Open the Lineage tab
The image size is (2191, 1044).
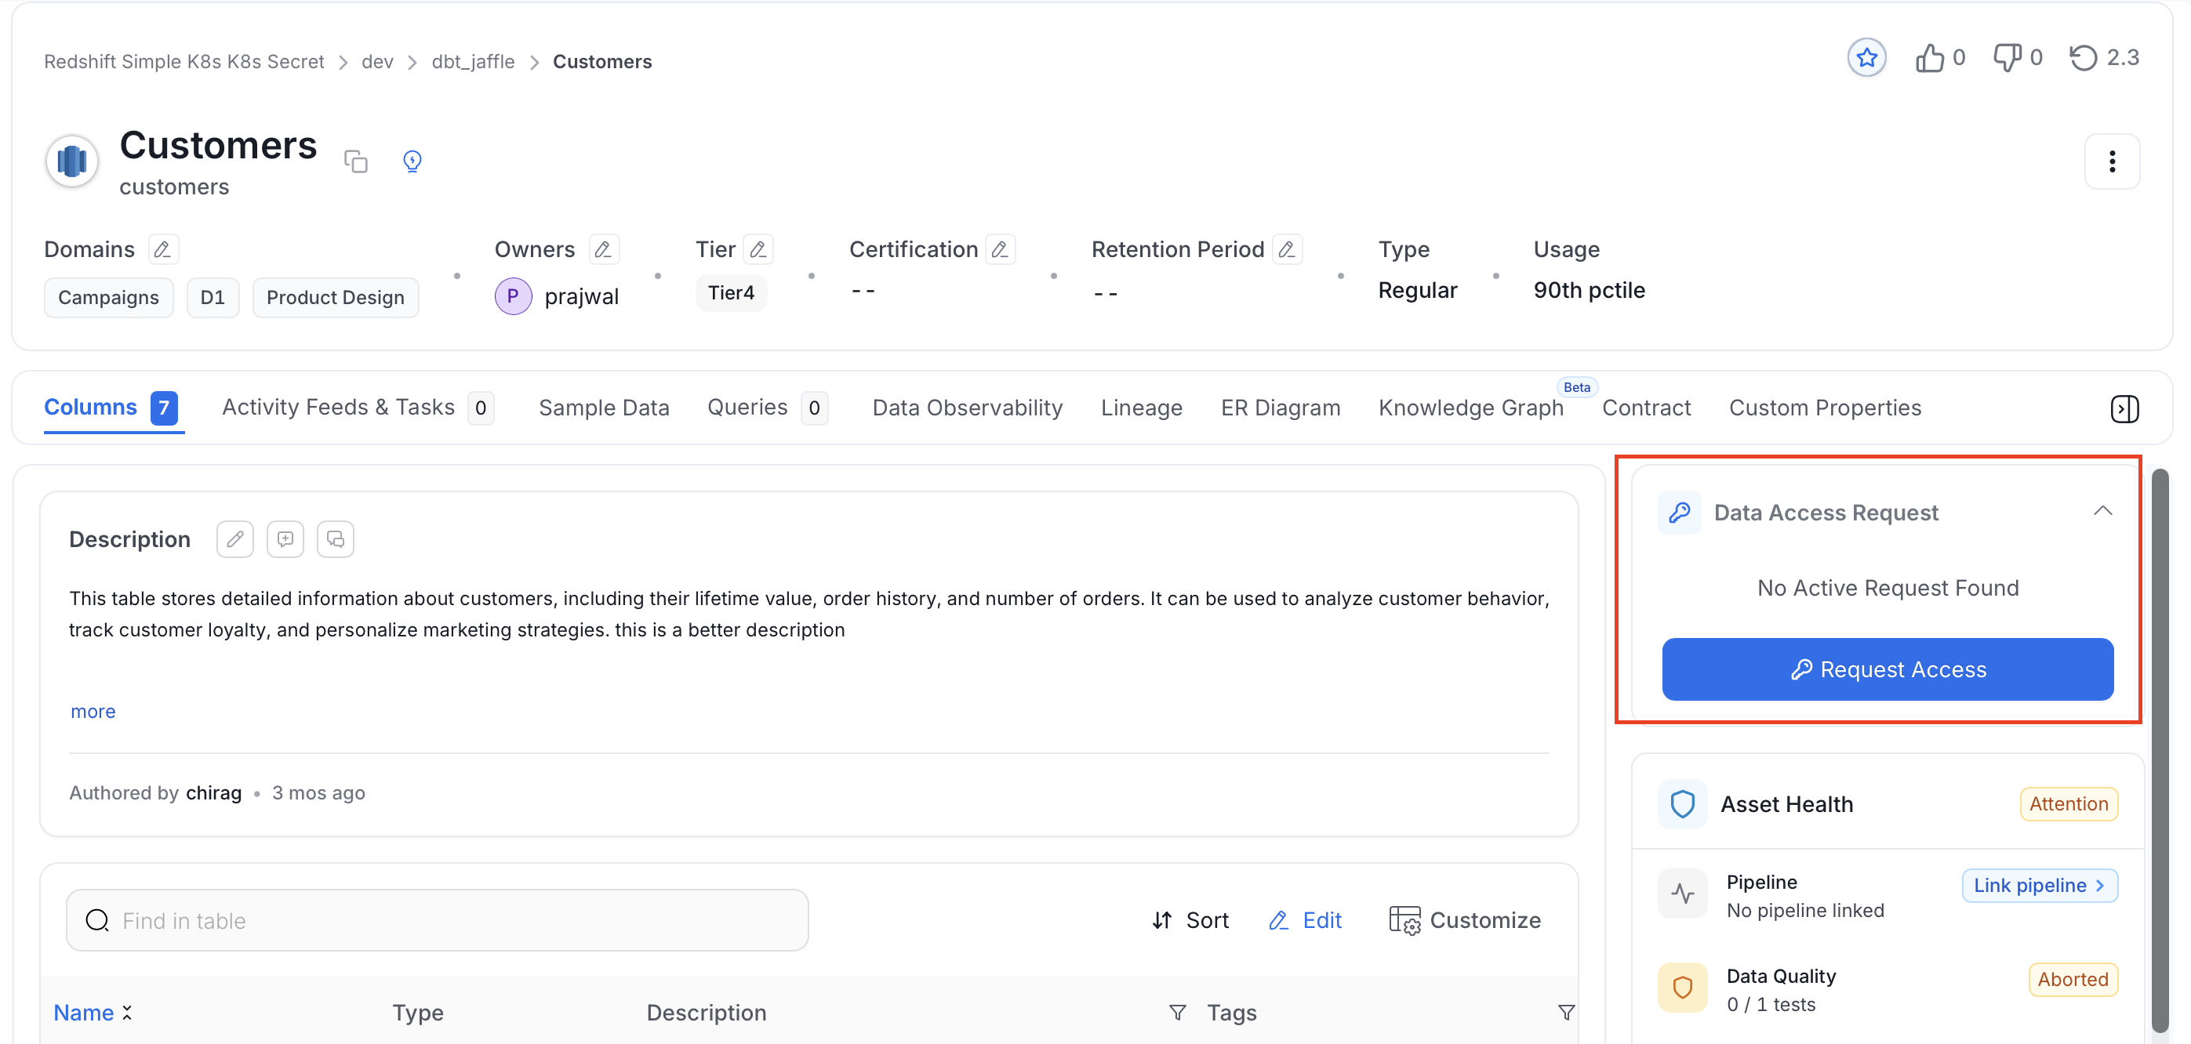pos(1142,408)
